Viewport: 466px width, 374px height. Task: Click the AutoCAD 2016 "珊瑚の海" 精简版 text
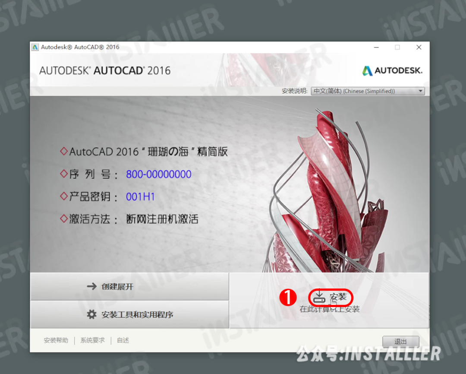148,152
